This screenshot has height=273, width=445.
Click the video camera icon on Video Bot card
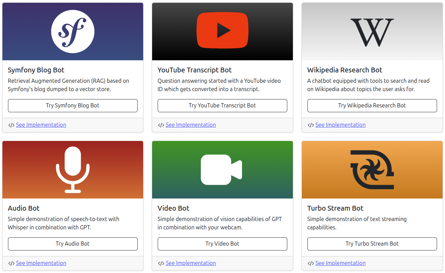[x=221, y=169]
